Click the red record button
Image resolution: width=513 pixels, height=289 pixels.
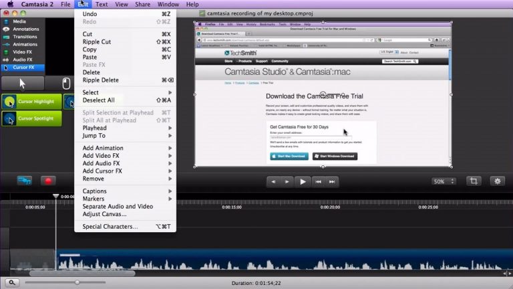coord(48,181)
